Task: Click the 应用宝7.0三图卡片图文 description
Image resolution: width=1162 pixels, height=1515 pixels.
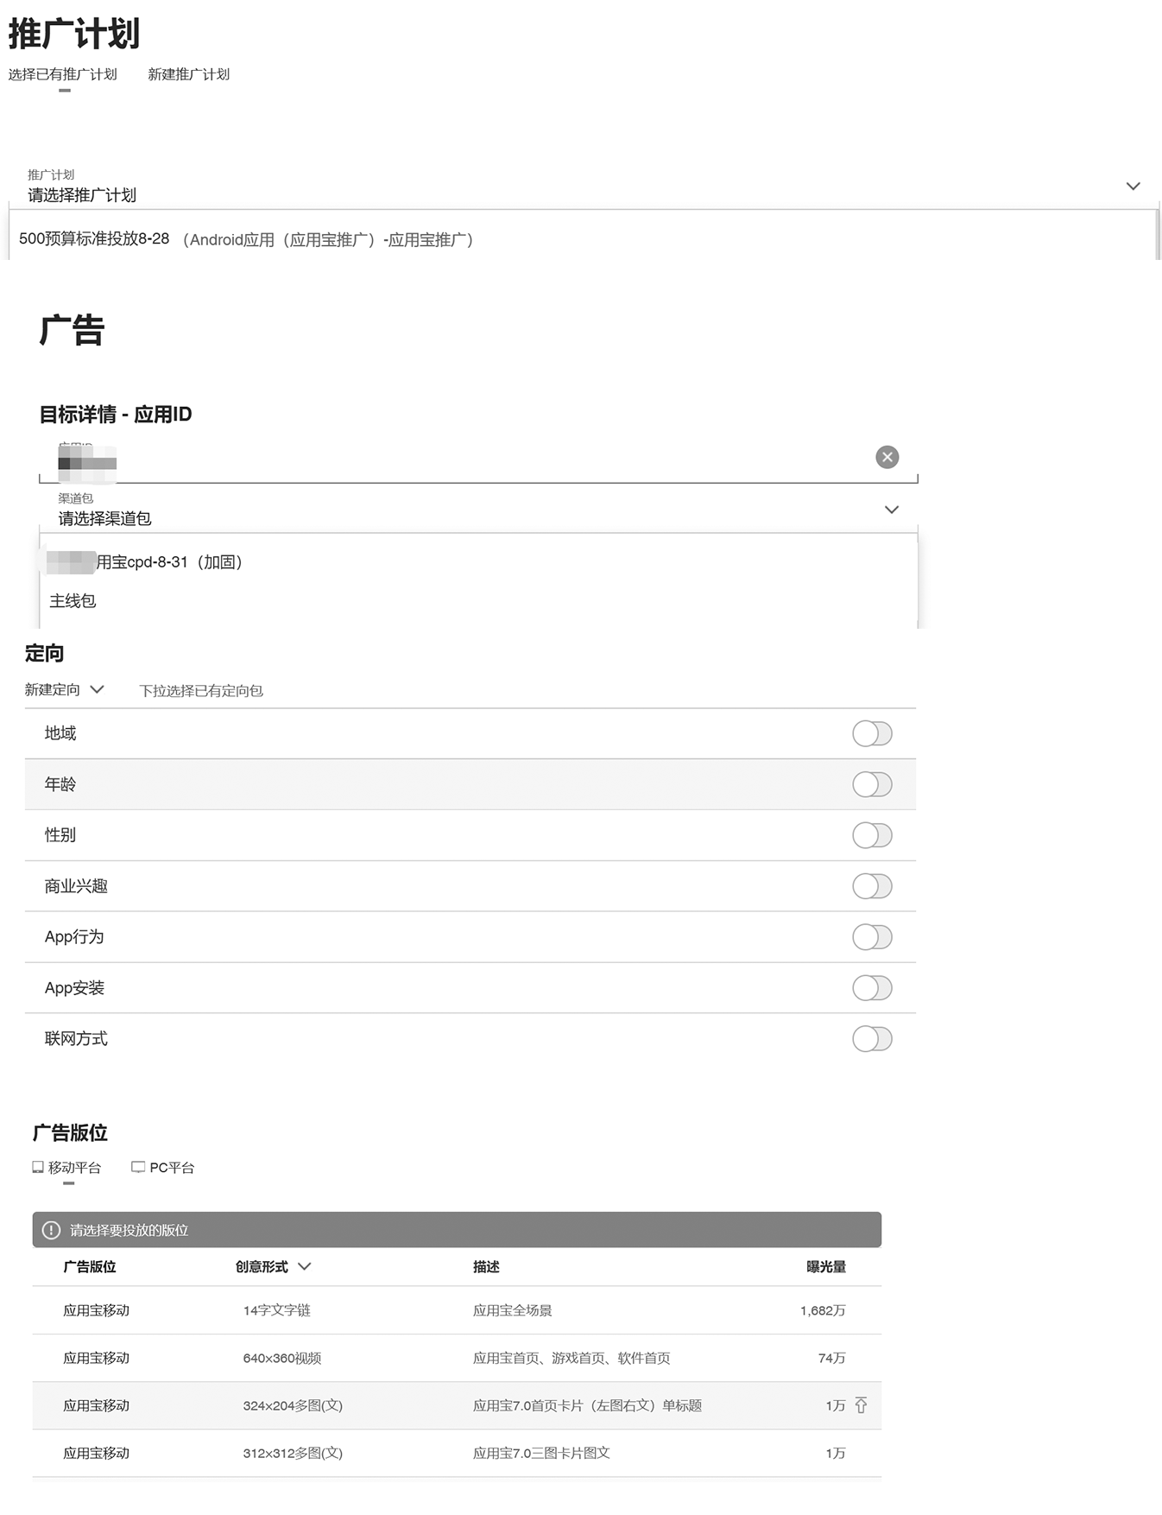Action: click(541, 1453)
